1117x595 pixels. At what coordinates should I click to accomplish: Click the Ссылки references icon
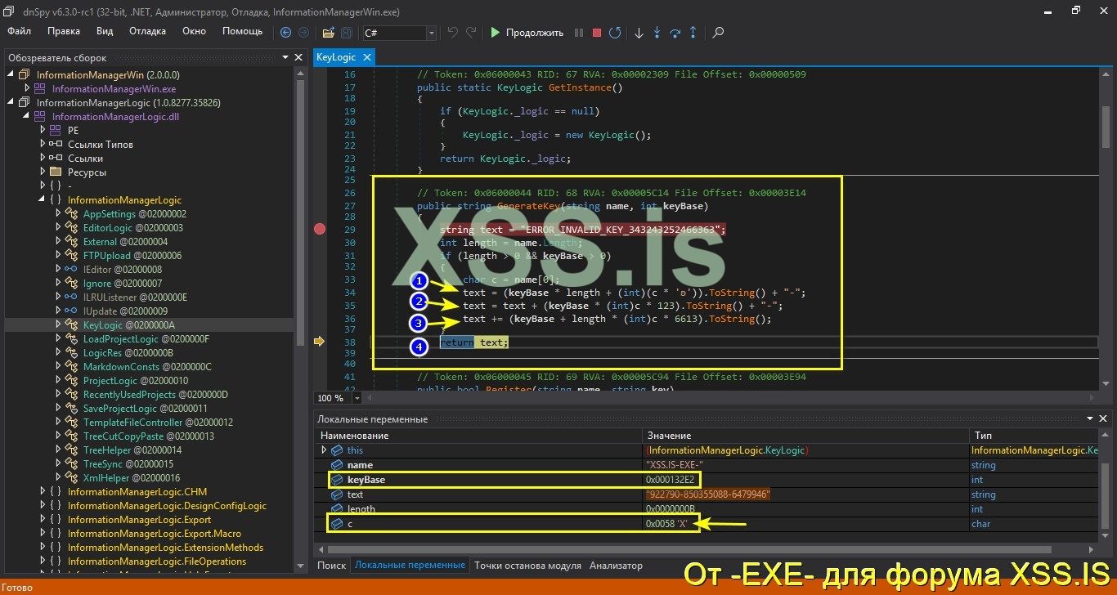(x=56, y=158)
